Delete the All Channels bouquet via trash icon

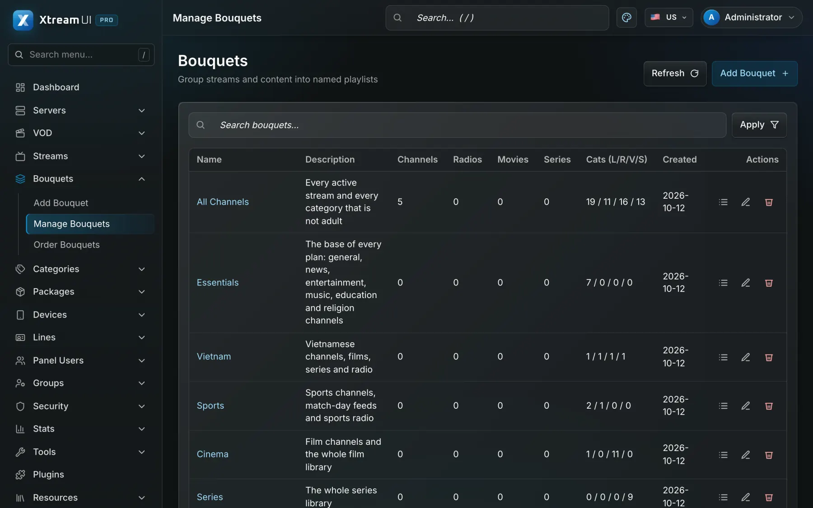tap(769, 202)
